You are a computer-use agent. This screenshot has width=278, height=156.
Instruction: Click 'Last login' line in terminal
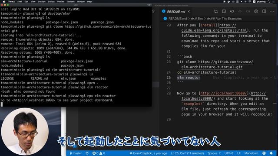coord(40,9)
